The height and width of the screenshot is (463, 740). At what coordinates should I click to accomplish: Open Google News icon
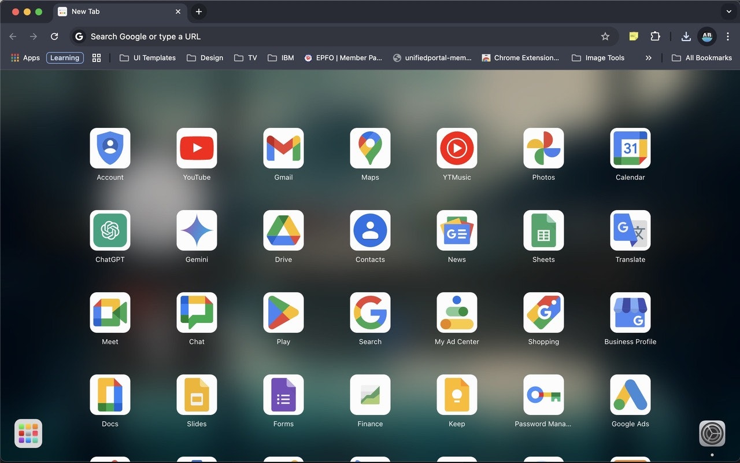coord(457,230)
